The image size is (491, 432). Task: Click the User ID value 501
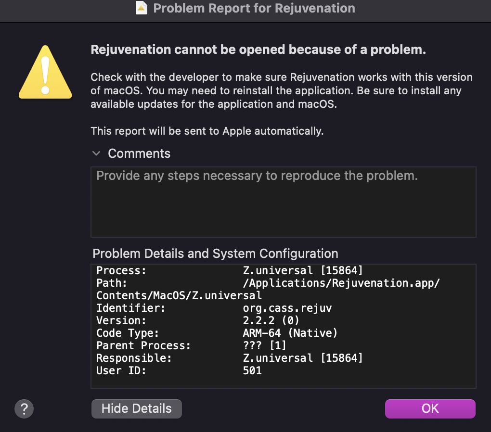(252, 370)
